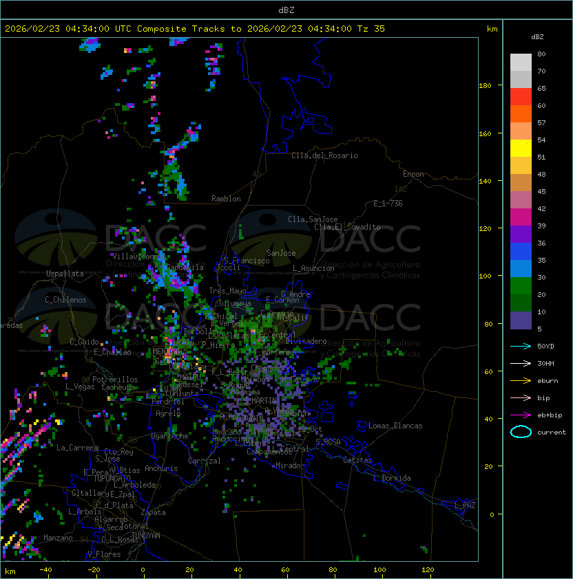Viewport: 573px width, 579px height.
Task: Select the light gray top swatch in dBZ scale
Action: click(x=521, y=63)
